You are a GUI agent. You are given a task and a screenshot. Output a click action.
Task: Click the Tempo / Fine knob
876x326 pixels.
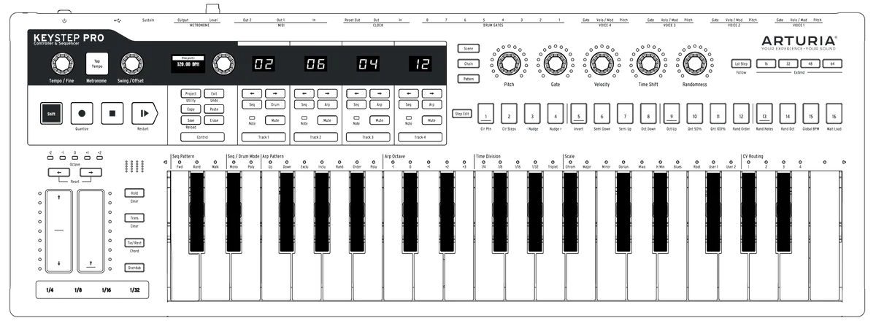[x=61, y=65]
